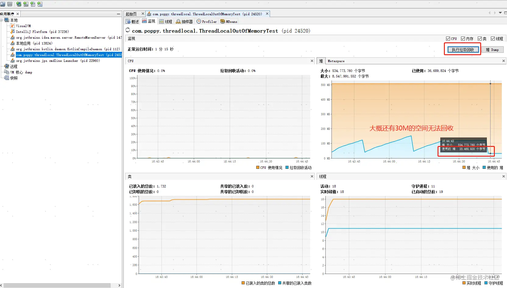Click the 抽样器 sampler tab icon
Viewport: 507px width, 288px height.
pos(178,22)
